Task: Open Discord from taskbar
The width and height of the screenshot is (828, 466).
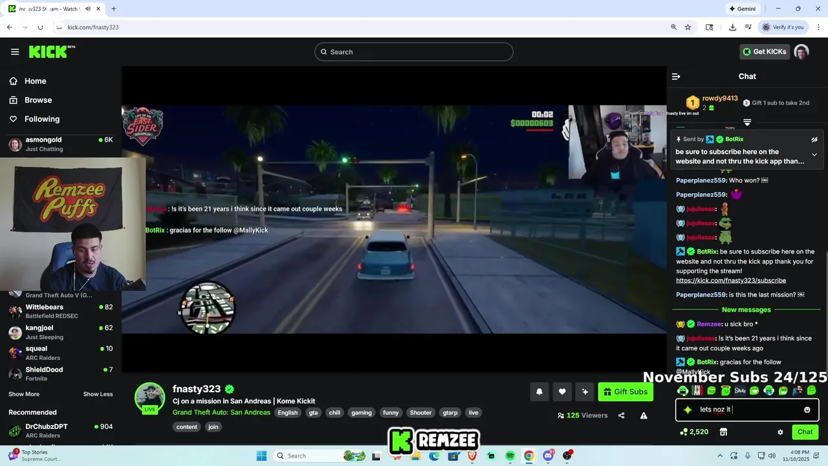Action: click(x=549, y=456)
